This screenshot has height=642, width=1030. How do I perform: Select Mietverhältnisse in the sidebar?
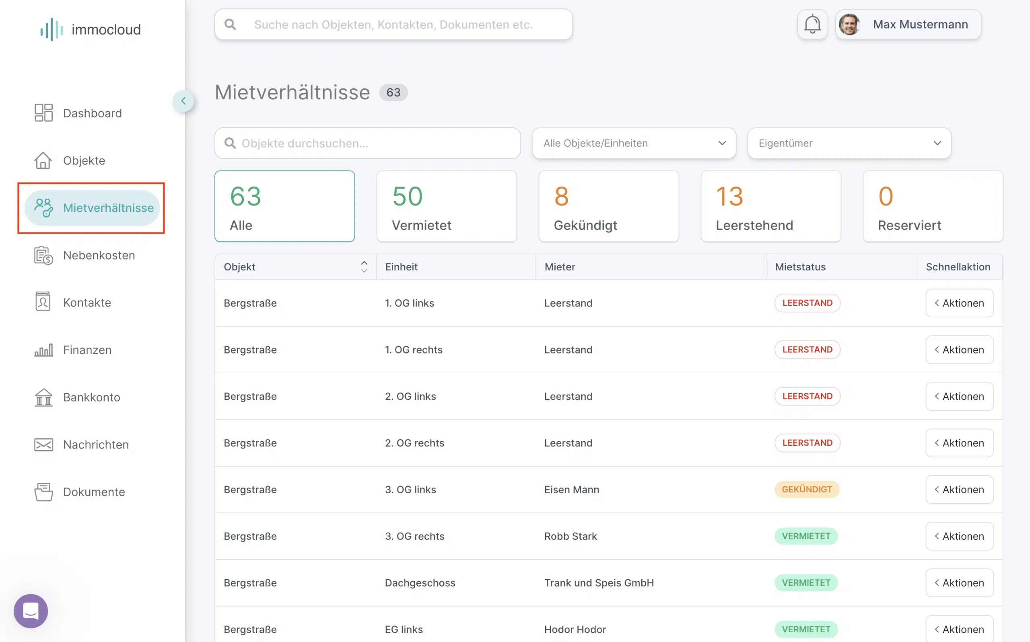tap(92, 208)
